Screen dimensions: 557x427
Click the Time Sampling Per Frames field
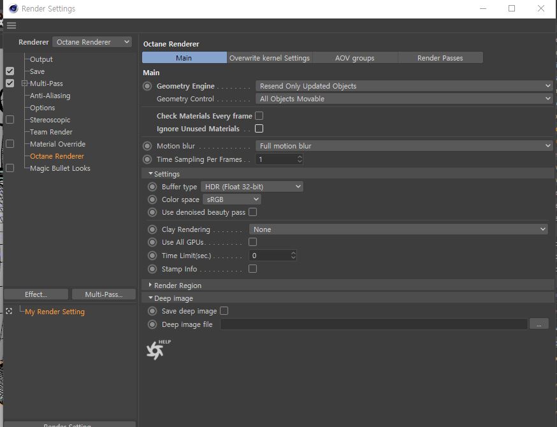276,159
